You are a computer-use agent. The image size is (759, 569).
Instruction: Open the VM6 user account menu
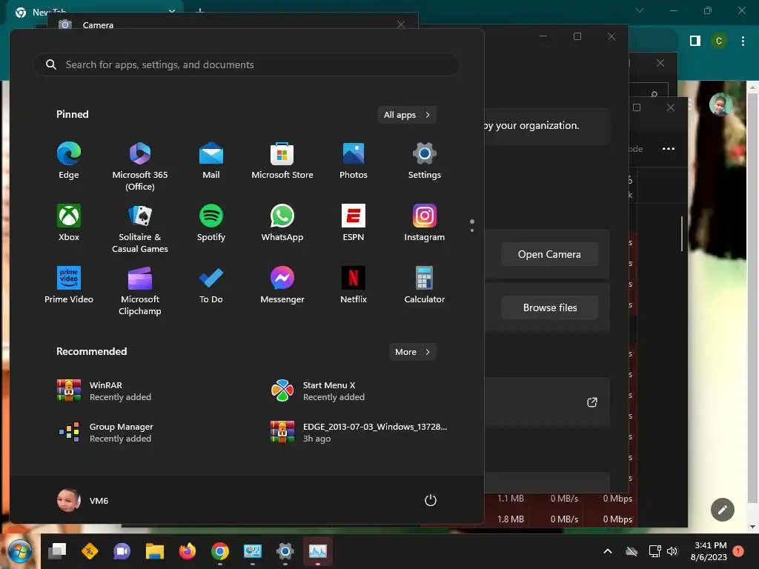click(x=83, y=500)
